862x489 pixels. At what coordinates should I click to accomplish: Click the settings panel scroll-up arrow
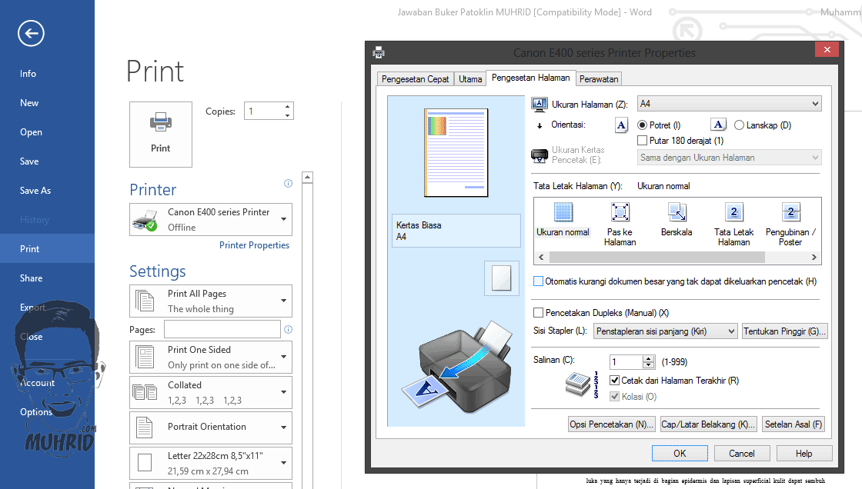pos(308,177)
